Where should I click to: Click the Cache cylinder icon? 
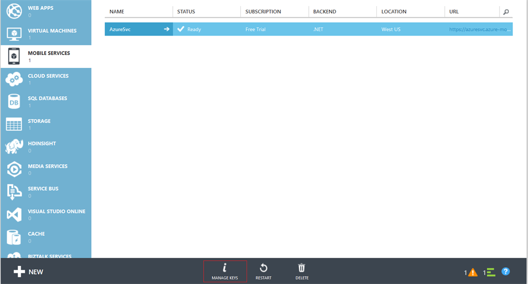[14, 237]
